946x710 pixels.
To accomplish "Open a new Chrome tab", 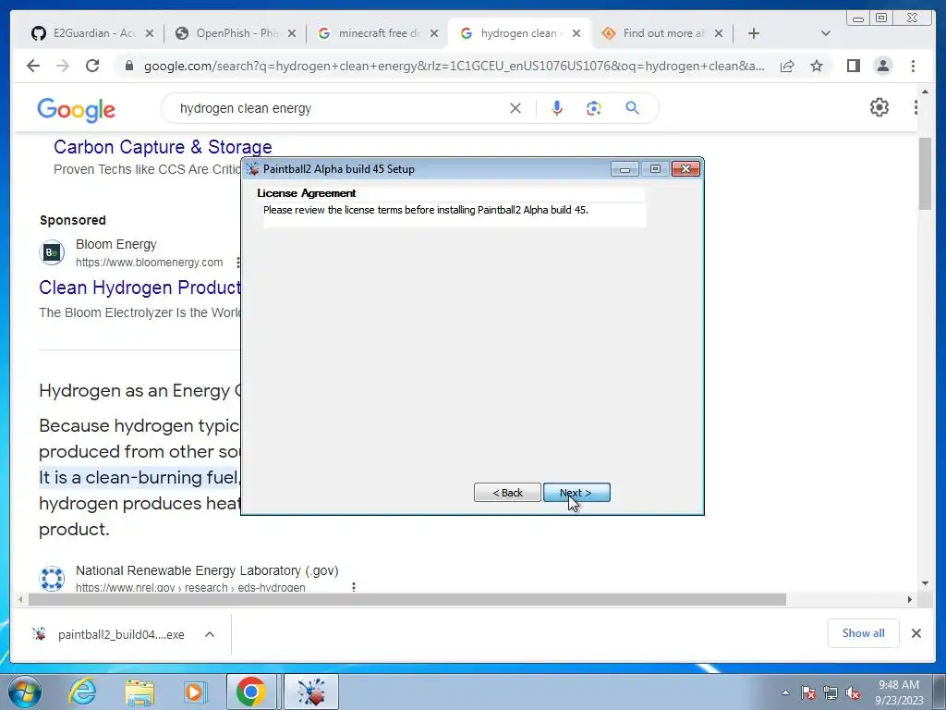I will point(754,34).
